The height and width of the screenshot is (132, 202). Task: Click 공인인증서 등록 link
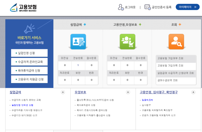tap(162, 7)
